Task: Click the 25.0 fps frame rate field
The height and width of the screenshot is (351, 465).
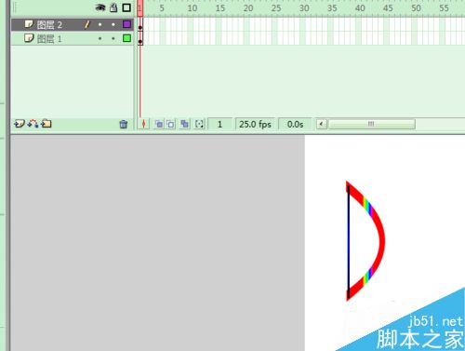Action: click(x=255, y=124)
